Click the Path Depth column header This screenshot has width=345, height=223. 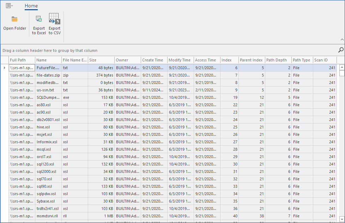[278, 60]
